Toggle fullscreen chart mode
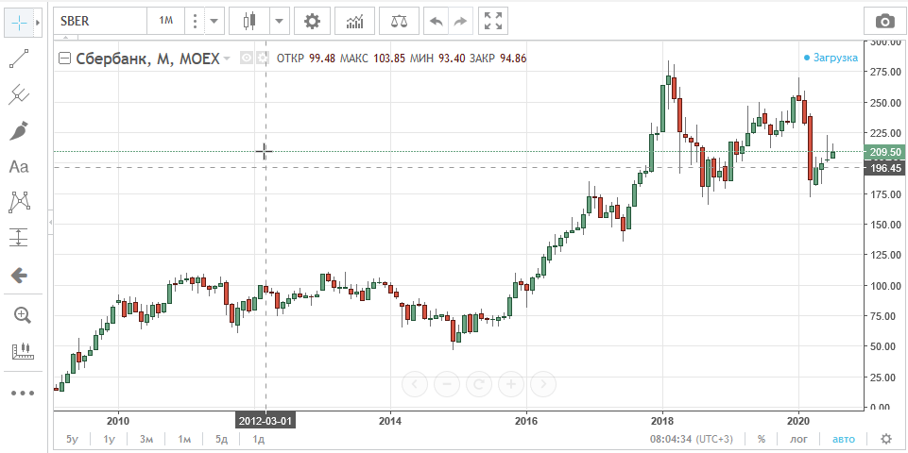This screenshot has height=453, width=908. point(493,22)
